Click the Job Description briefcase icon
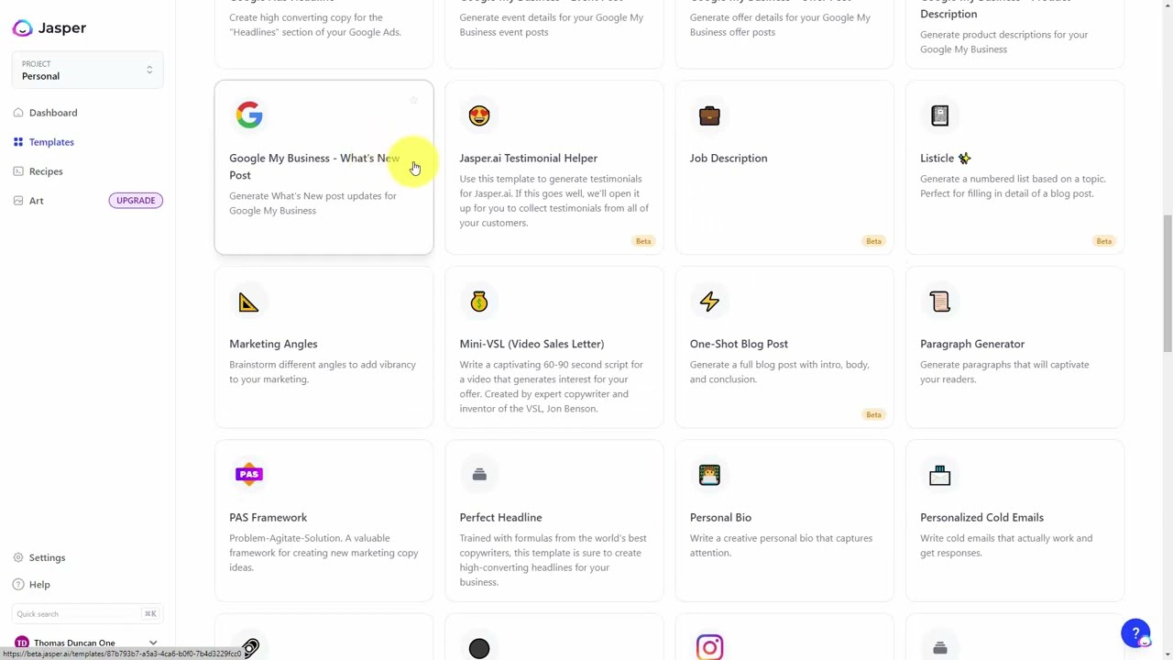The height and width of the screenshot is (660, 1173). 709,115
